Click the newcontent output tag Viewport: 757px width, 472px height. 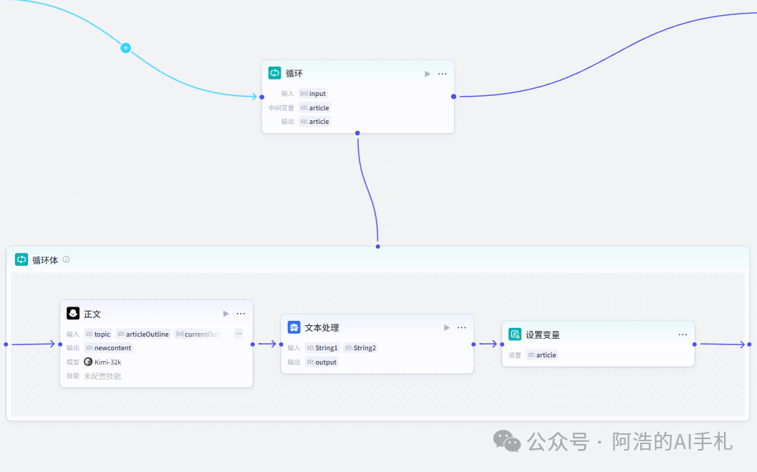pyautogui.click(x=109, y=348)
